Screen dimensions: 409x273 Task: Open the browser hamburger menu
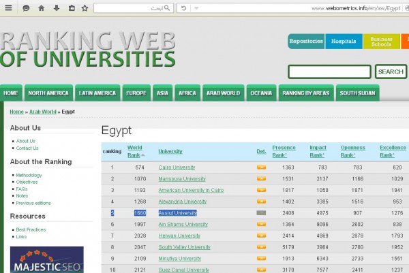coord(9,8)
